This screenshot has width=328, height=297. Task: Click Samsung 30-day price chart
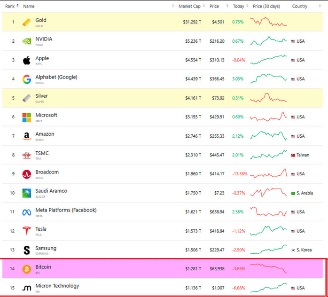[x=268, y=250]
